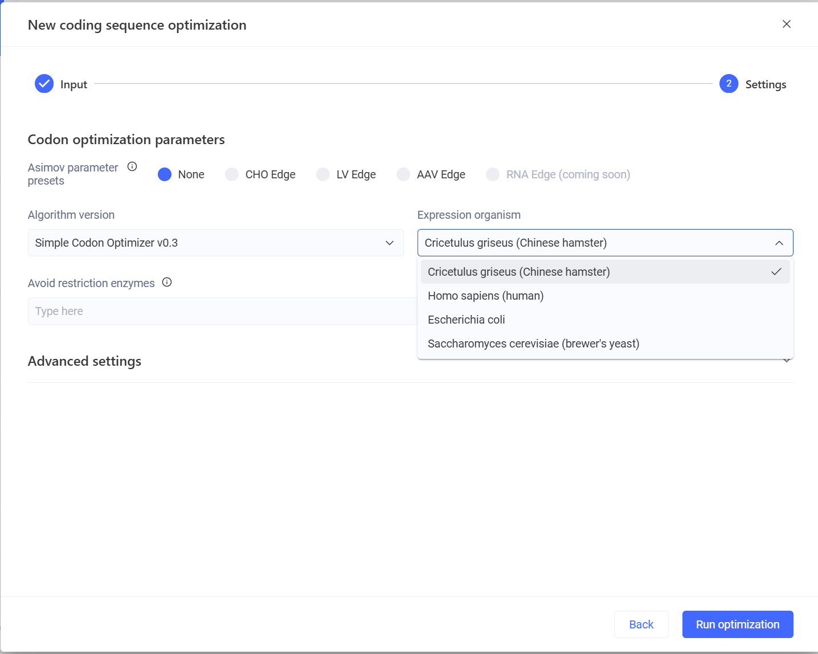Image resolution: width=818 pixels, height=654 pixels.
Task: Click info icon beside Asimov parameter presets
Action: 132,166
